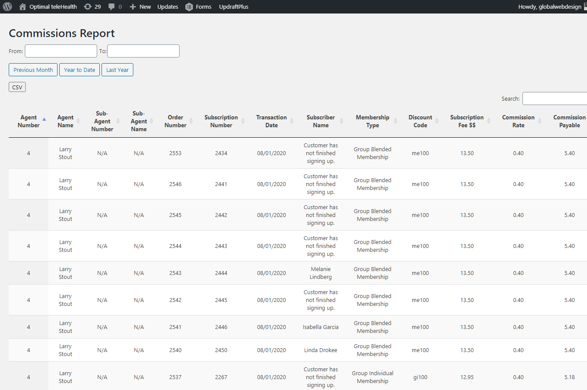Select order number 2544
Screen dimensions: 587x390
[x=175, y=246]
